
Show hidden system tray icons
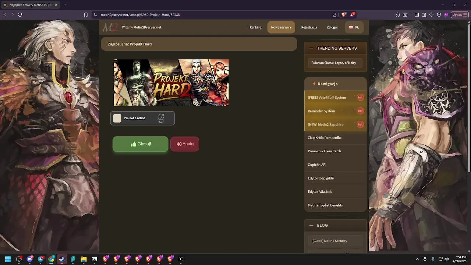click(417, 259)
